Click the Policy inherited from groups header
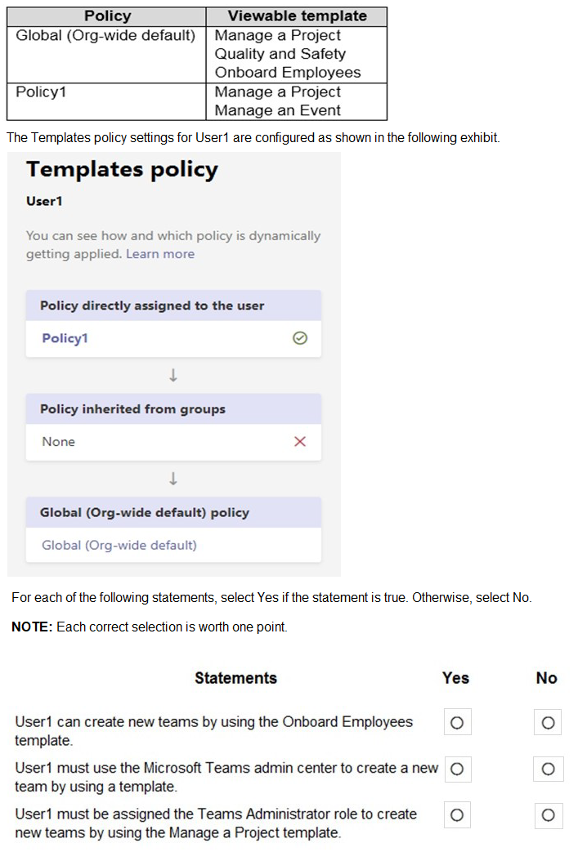 coord(132,409)
